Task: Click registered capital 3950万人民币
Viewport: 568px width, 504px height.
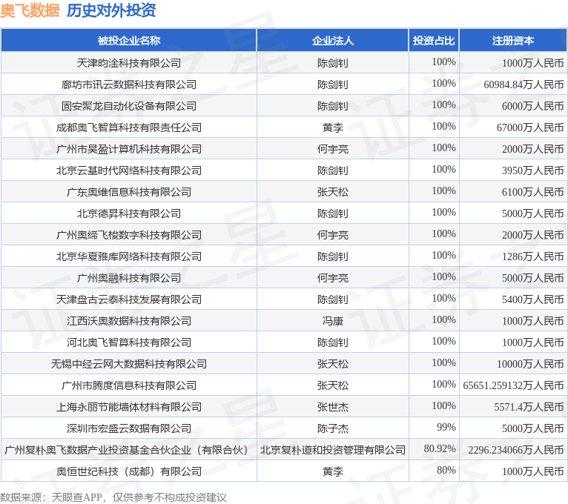Action: pos(533,170)
